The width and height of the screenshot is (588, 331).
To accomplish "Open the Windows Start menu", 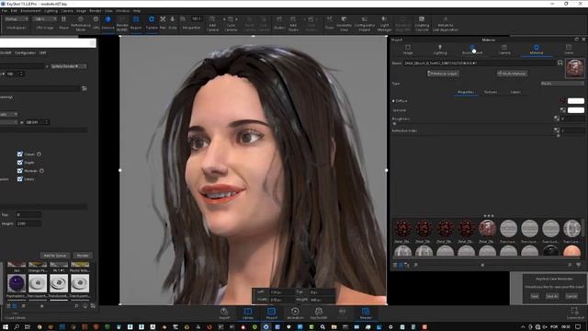I will [6, 327].
